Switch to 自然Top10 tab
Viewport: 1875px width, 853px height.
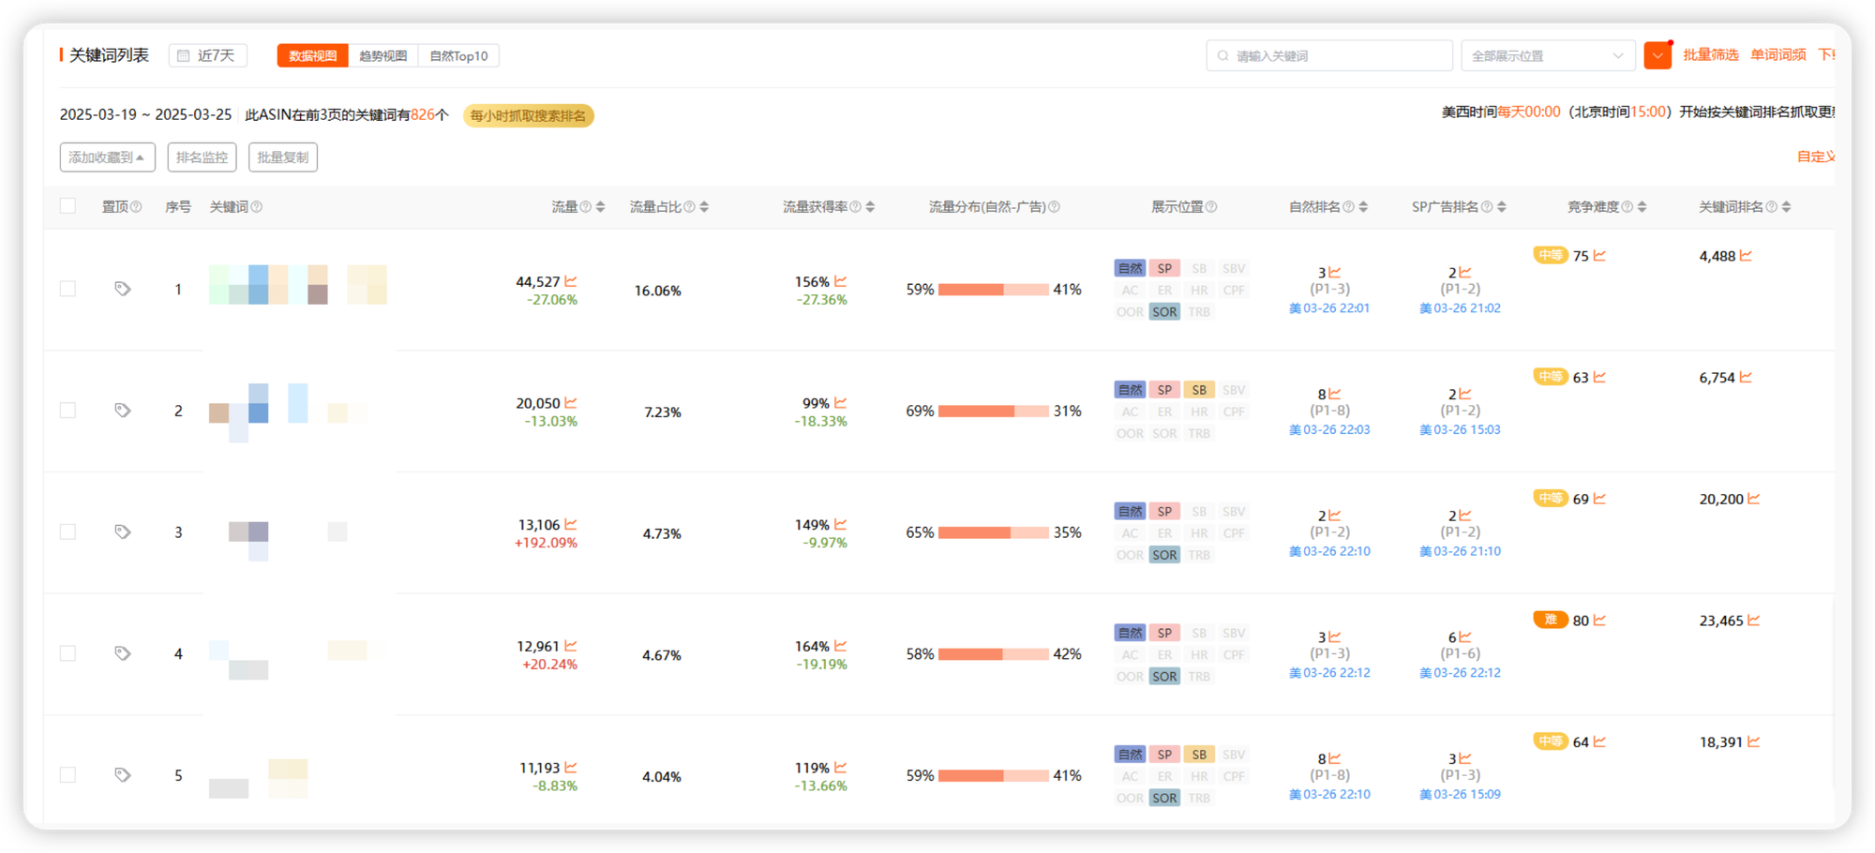pyautogui.click(x=458, y=55)
